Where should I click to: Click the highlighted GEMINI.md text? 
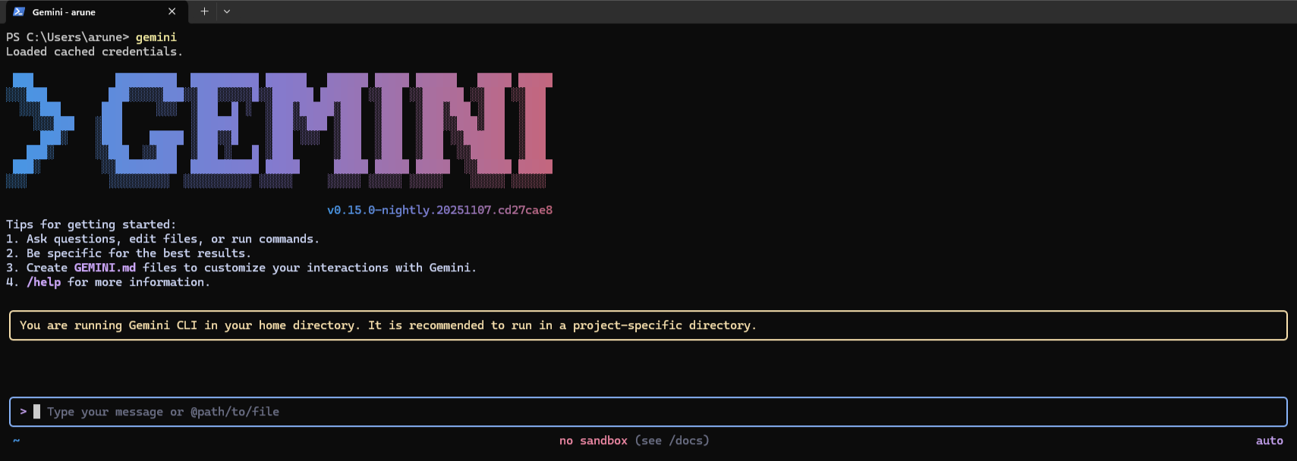[105, 268]
